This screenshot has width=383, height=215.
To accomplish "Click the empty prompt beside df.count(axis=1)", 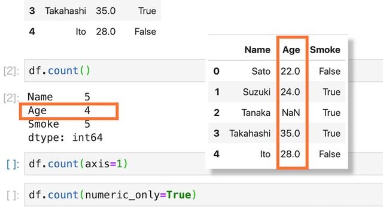I will pos(13,164).
